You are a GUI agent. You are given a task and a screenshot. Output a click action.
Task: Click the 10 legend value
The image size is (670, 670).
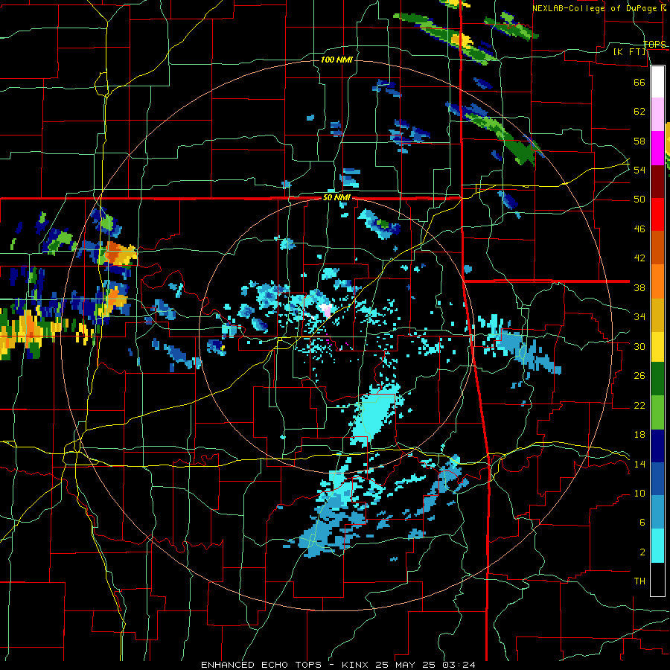tap(639, 493)
